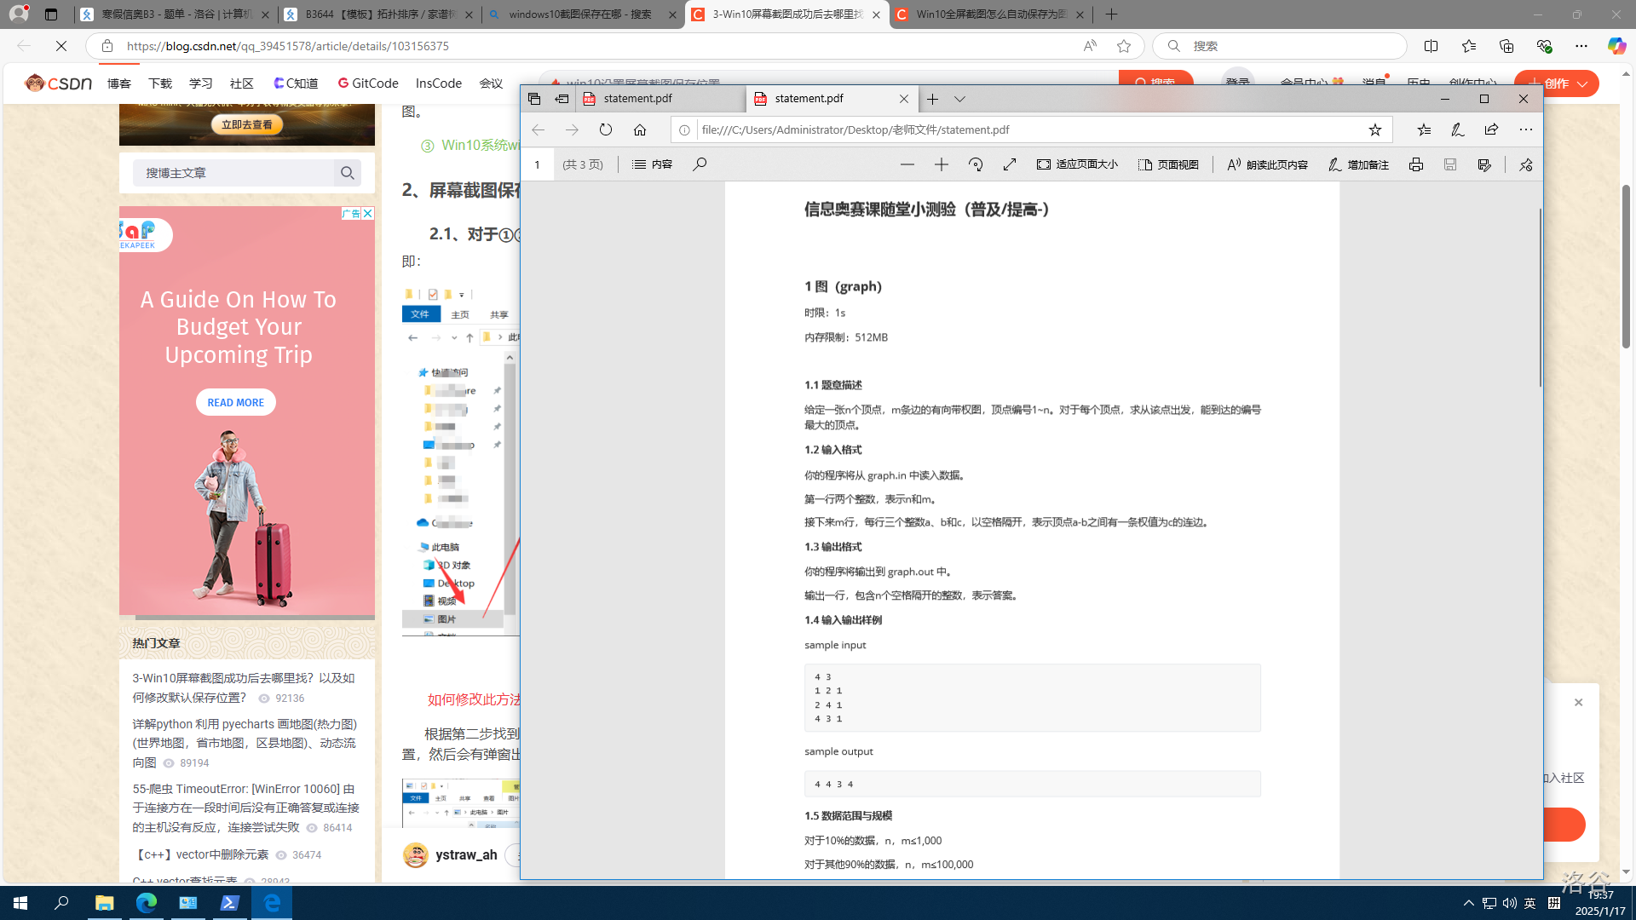Rotate the PDF page clockwise
This screenshot has height=920, width=1636.
[976, 164]
